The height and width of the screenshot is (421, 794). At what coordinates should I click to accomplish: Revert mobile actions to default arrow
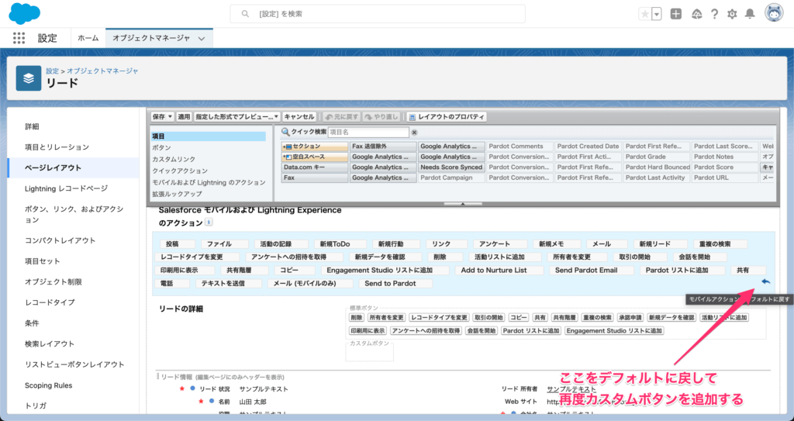pos(765,281)
